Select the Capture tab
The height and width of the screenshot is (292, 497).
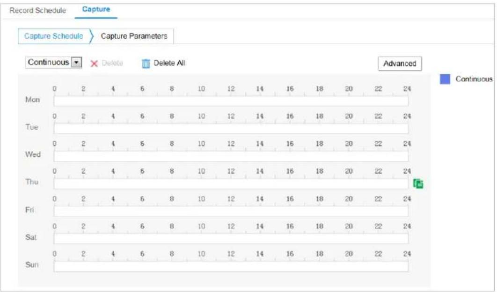[x=96, y=9]
